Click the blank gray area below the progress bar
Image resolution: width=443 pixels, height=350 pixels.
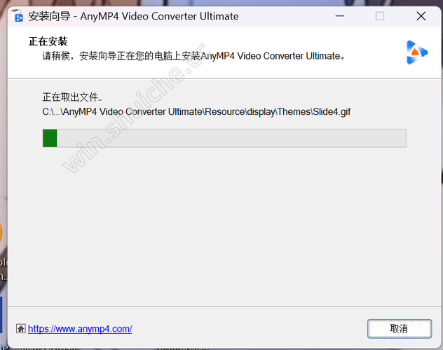click(224, 225)
